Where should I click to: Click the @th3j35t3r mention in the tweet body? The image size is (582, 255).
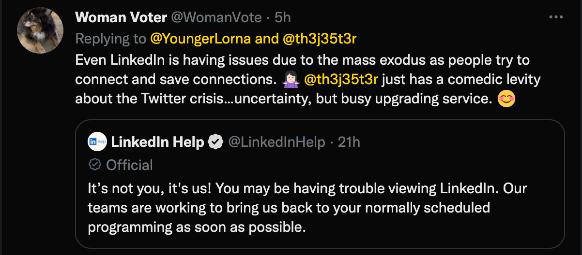coord(340,79)
